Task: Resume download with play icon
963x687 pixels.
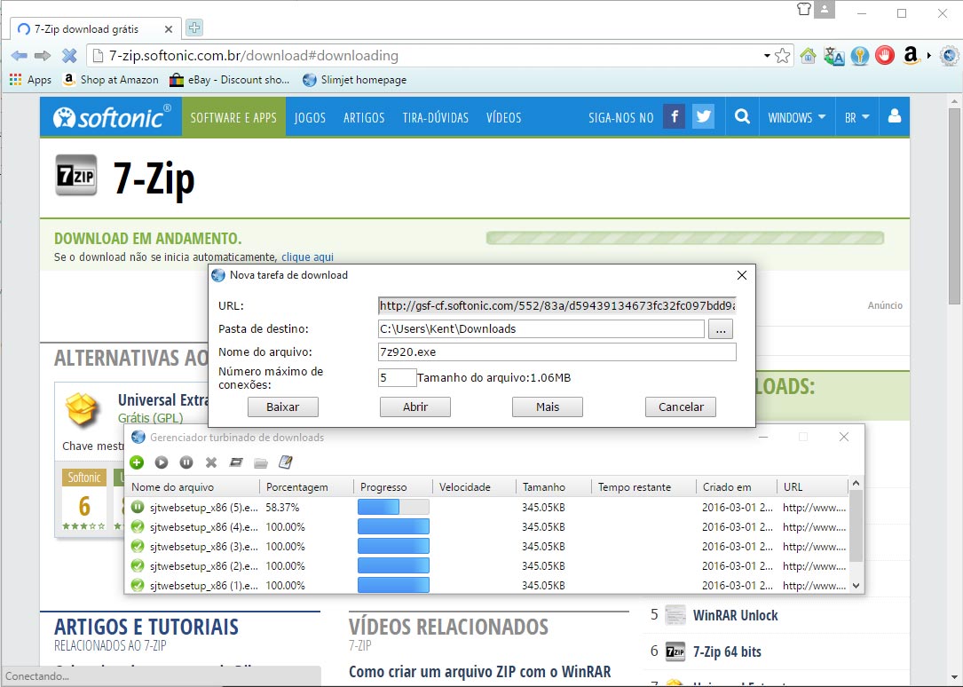Action: [x=162, y=462]
